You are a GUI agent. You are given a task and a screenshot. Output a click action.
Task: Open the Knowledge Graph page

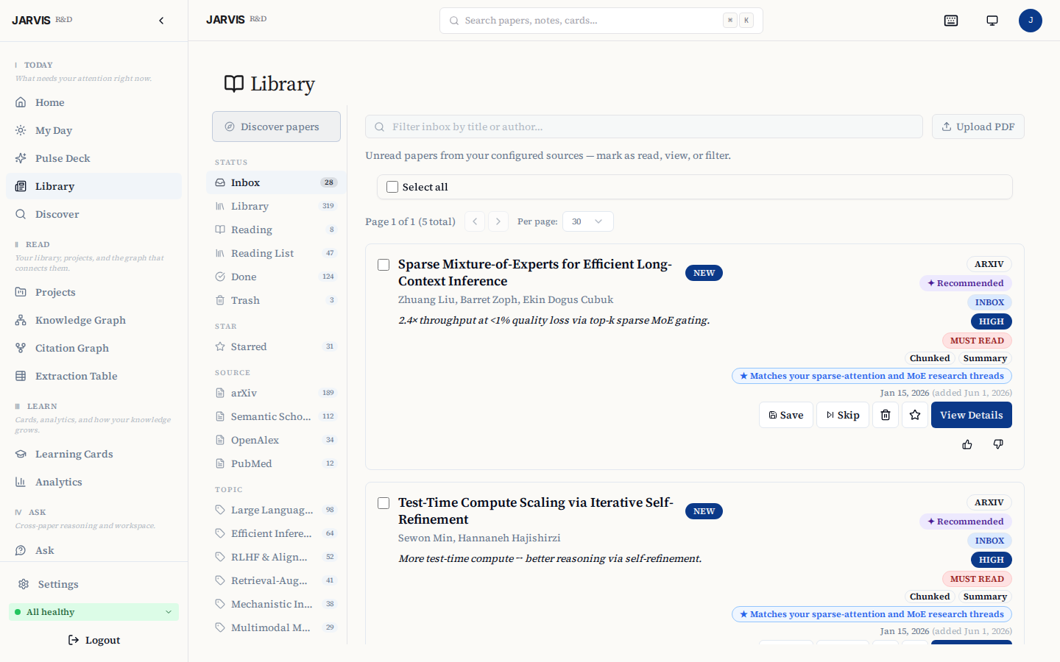coord(93,320)
